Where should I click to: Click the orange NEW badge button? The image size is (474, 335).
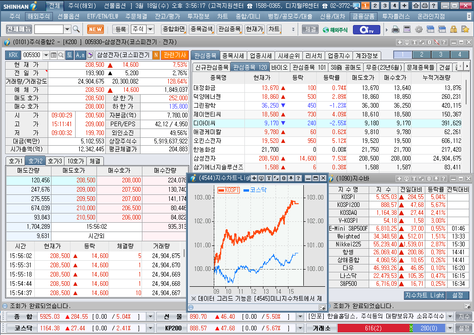tap(95, 29)
